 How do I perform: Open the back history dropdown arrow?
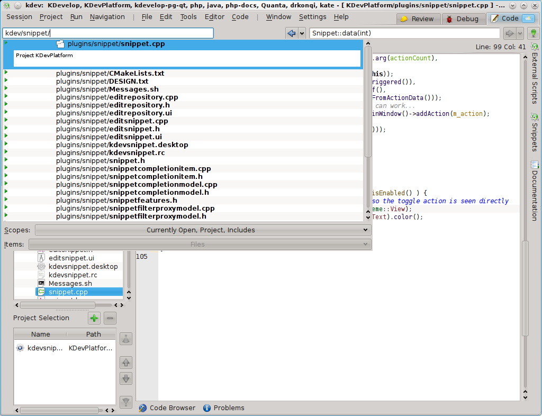pyautogui.click(x=302, y=33)
